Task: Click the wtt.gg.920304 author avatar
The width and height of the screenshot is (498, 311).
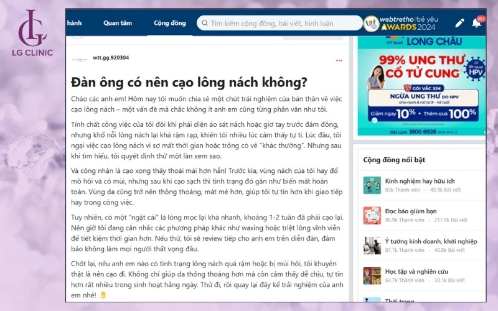Action: click(80, 59)
